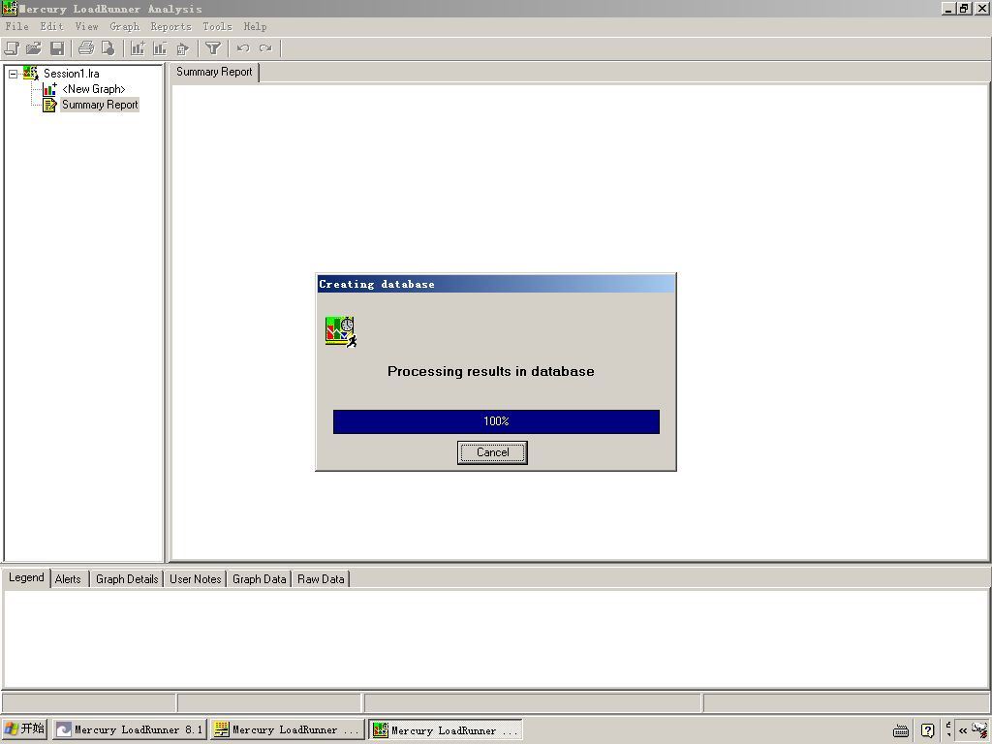Restore down the LoadRunner Analysis window
This screenshot has width=992, height=744.
coord(964,8)
